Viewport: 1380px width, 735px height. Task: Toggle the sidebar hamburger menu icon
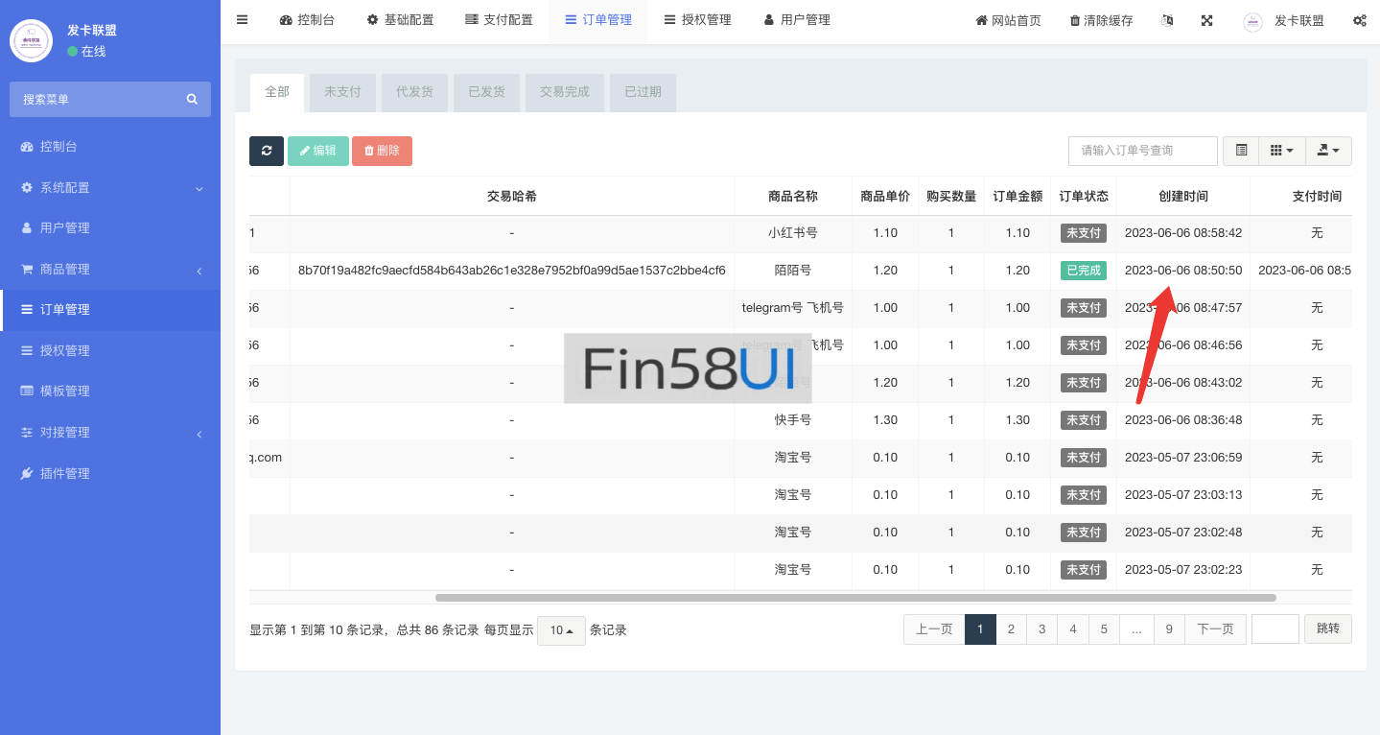tap(242, 20)
